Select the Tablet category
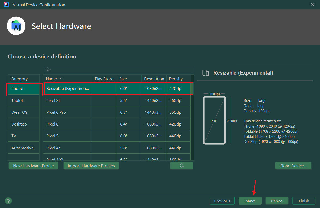This screenshot has width=320, height=208. (x=23, y=100)
